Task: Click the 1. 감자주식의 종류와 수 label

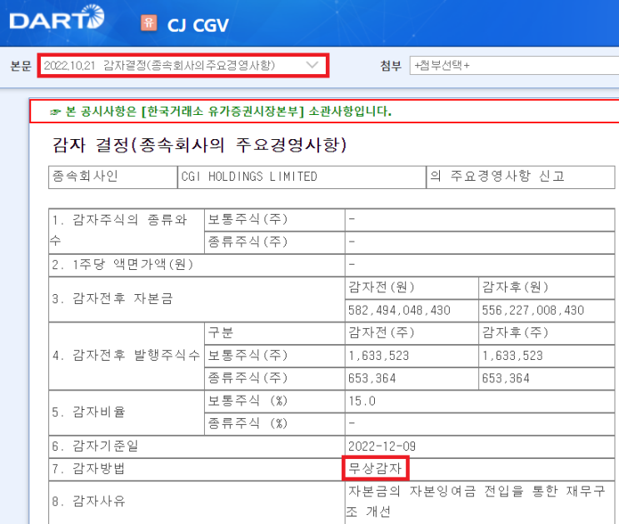Action: coord(120,230)
